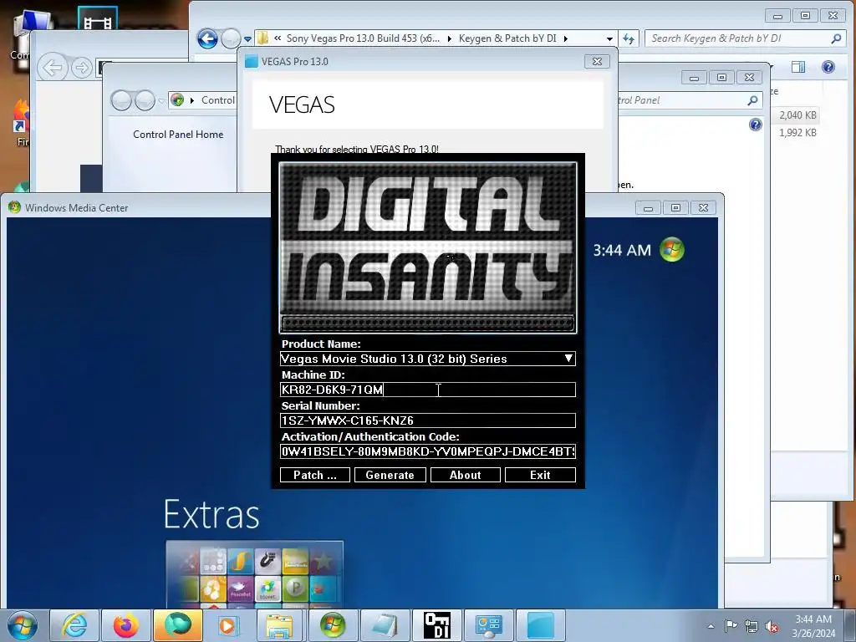The width and height of the screenshot is (856, 642).
Task: Expand the arrow after Sony Vegas Pro breadcrumb
Action: 449,38
